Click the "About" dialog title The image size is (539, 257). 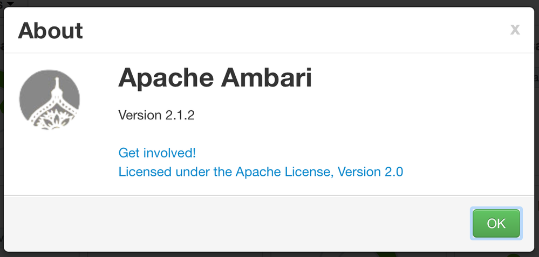[x=51, y=31]
